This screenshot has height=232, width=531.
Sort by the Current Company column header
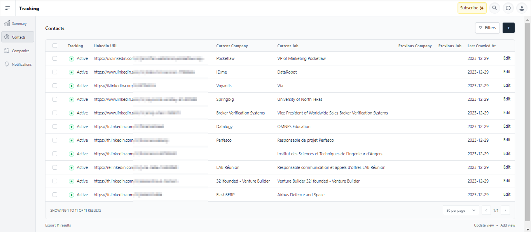232,46
